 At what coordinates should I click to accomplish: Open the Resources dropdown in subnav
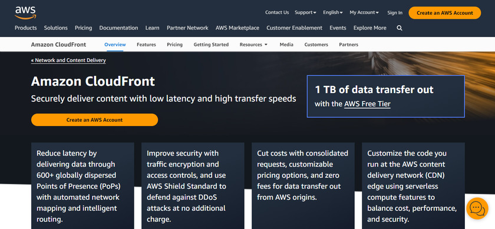(x=253, y=45)
